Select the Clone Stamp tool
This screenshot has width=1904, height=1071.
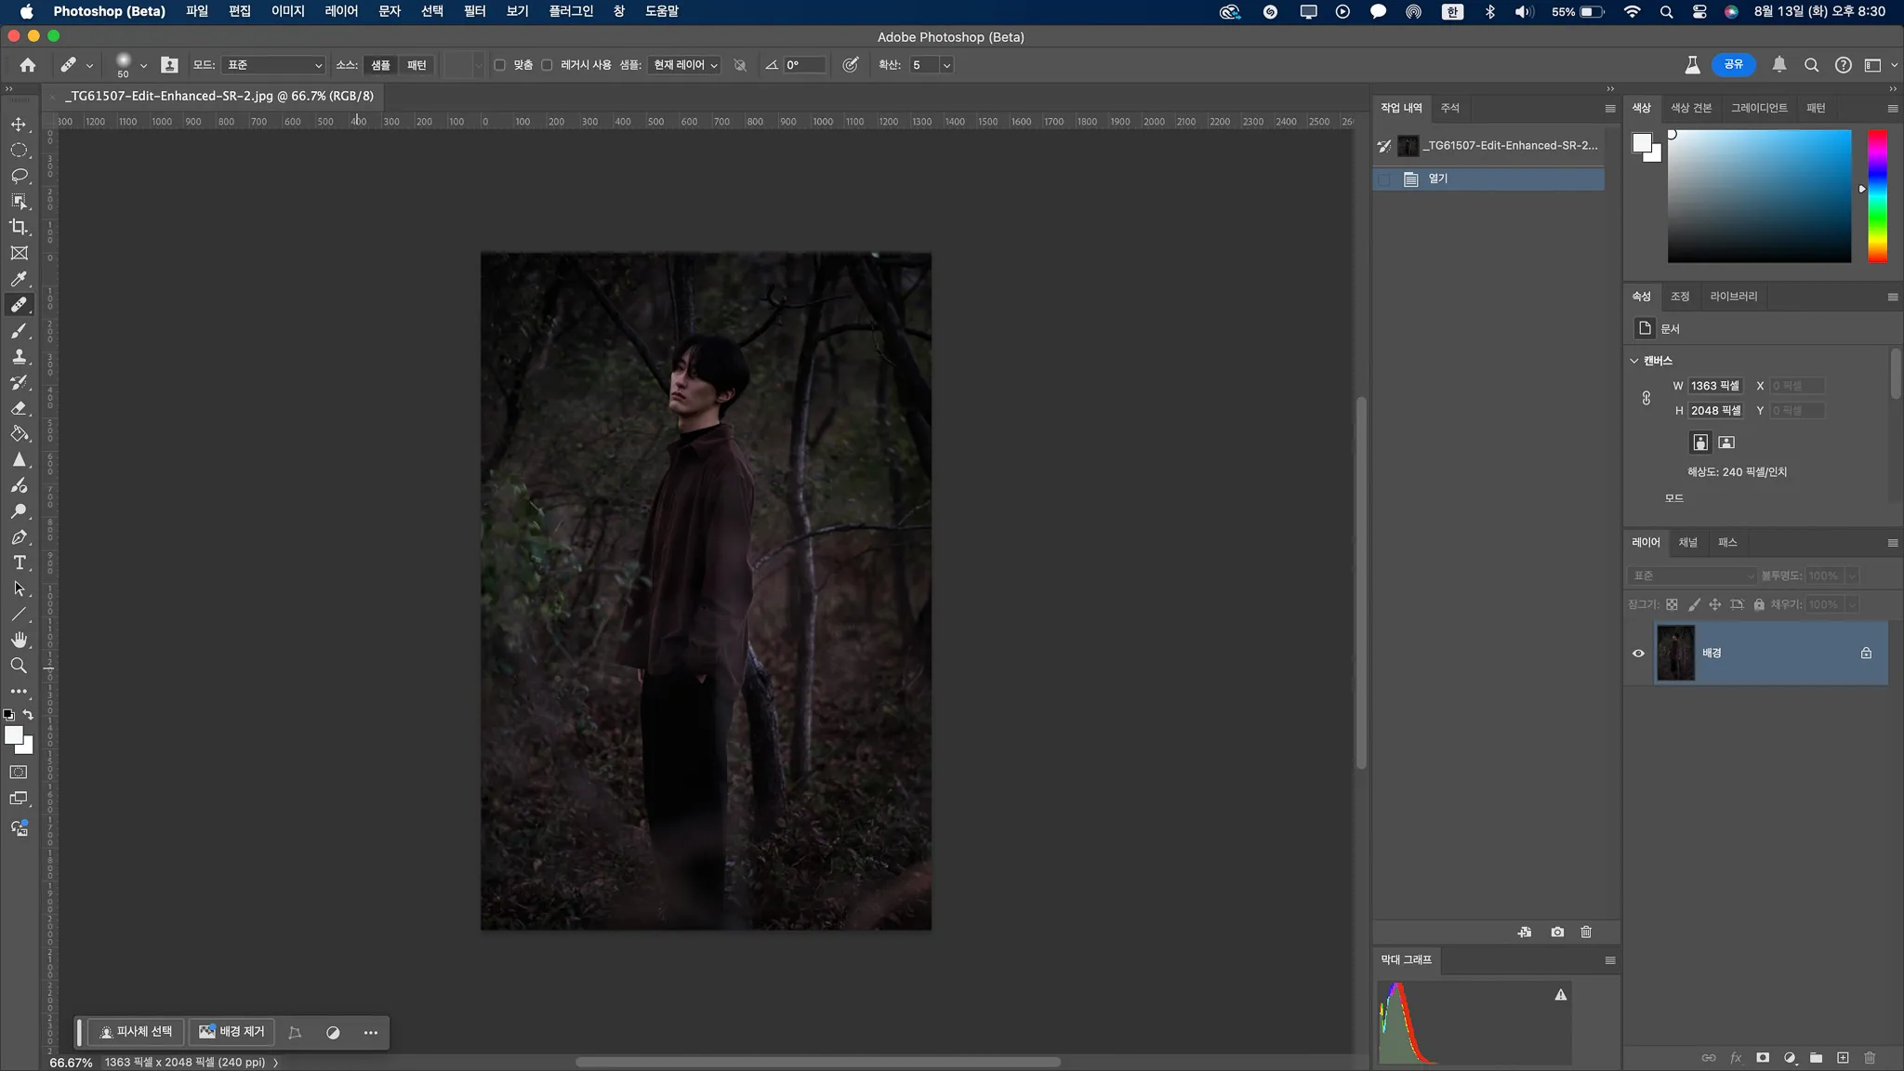pos(19,356)
